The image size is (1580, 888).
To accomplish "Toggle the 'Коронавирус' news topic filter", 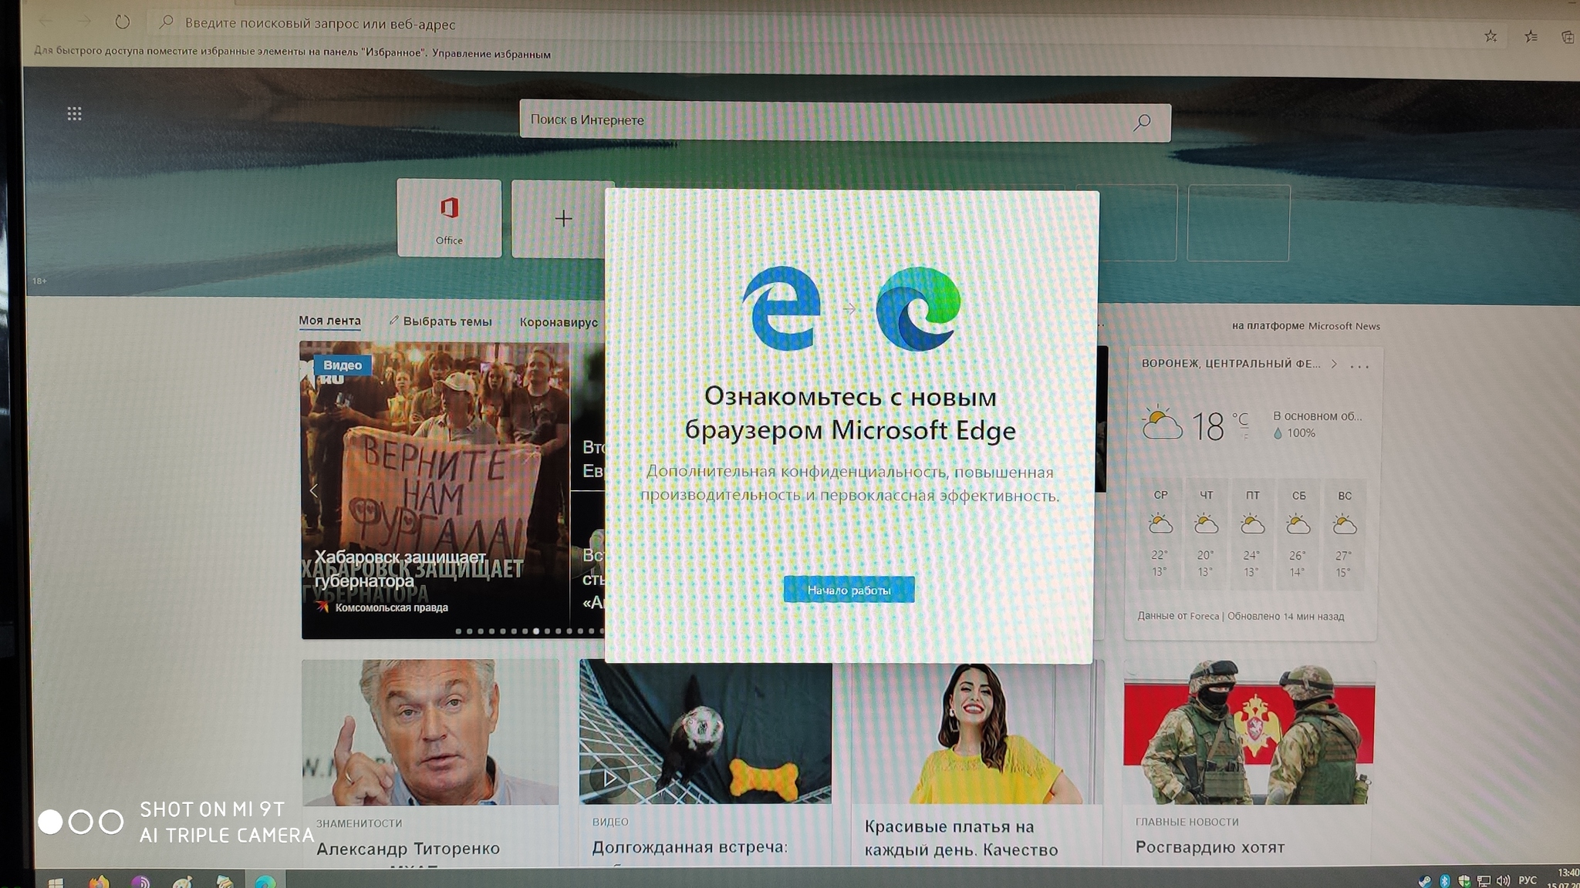I will coord(559,321).
